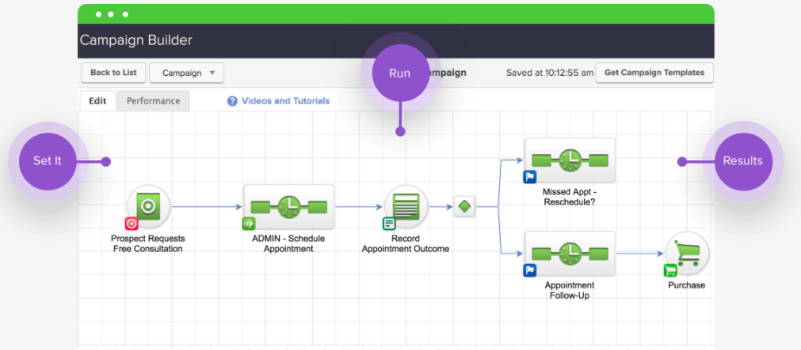Open the Appointment Follow-Up sequence
This screenshot has height=350, width=801.
(x=570, y=253)
